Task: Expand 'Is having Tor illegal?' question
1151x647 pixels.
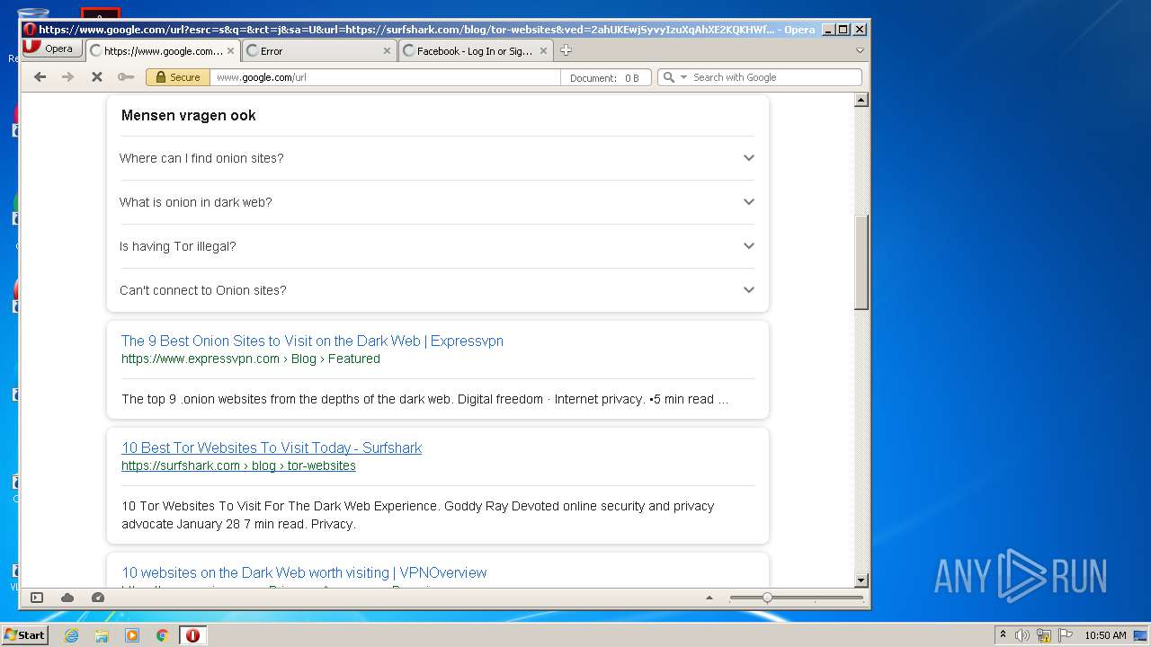Action: point(437,246)
